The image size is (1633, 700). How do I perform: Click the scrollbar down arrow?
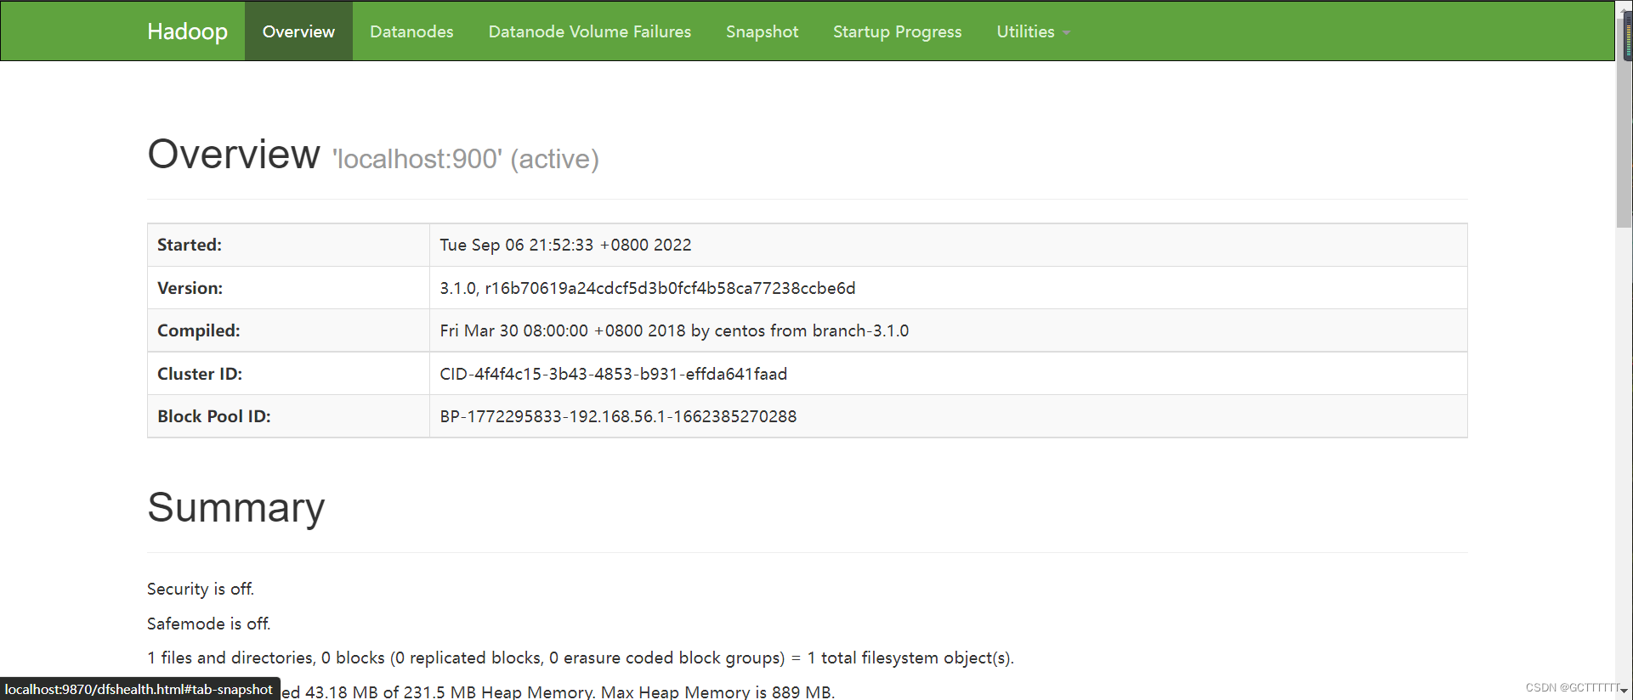pos(1624,692)
